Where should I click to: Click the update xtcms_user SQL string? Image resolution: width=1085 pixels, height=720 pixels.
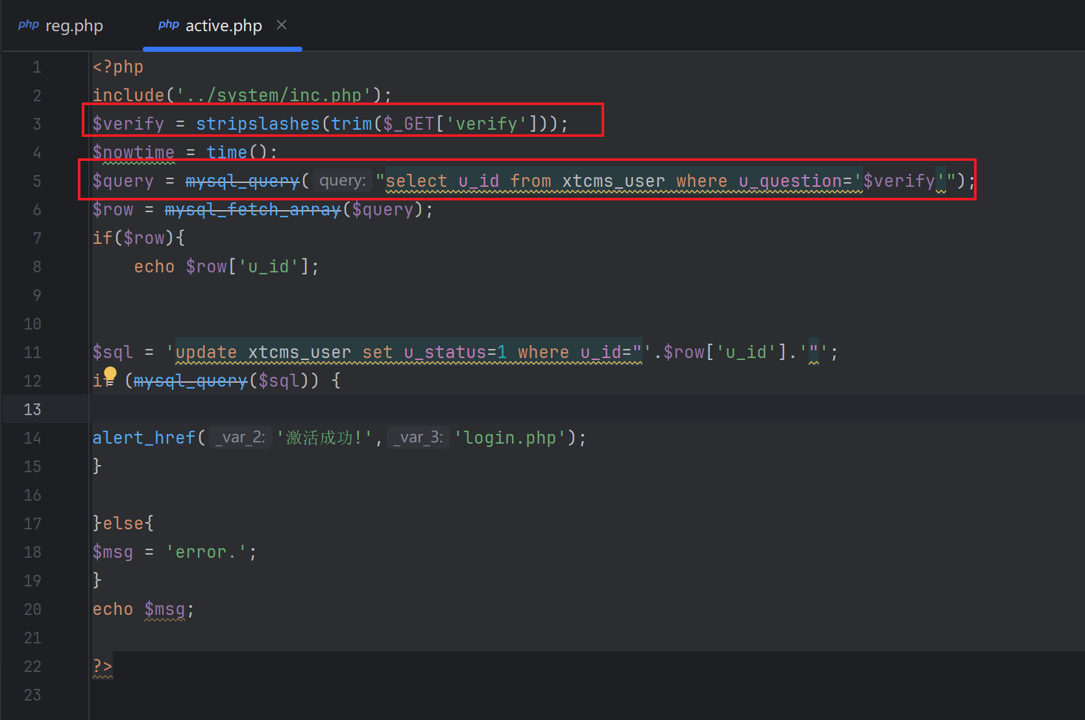pos(409,352)
